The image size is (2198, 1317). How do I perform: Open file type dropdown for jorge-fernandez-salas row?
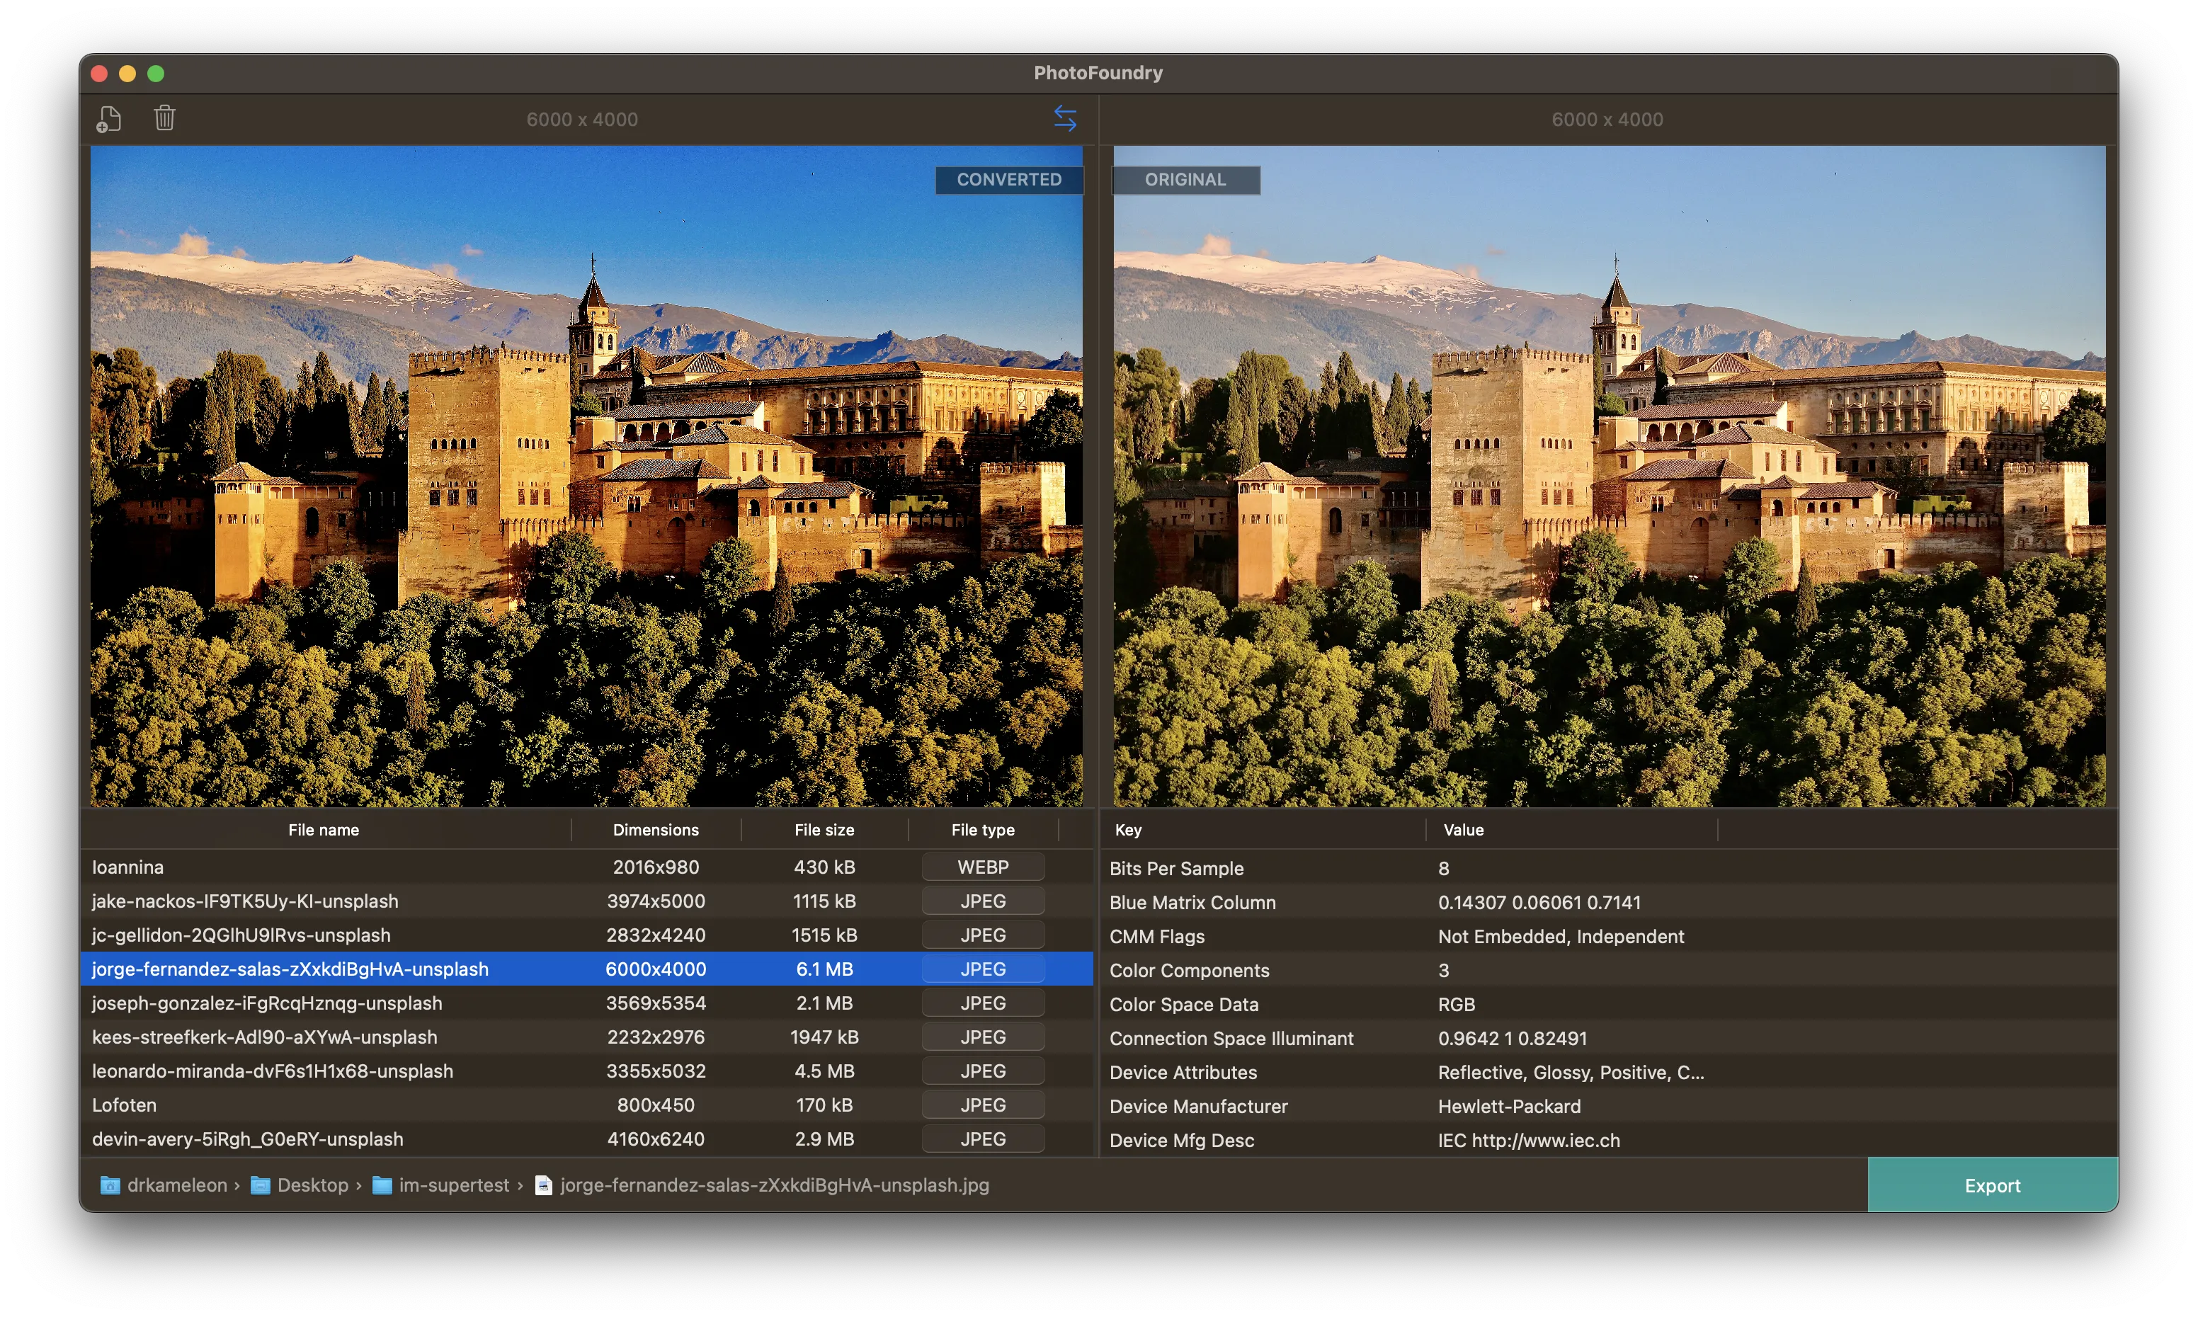pyautogui.click(x=982, y=969)
